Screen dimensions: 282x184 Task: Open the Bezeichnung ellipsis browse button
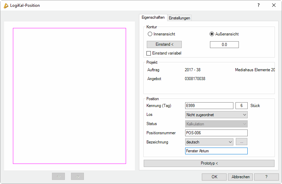click(242, 142)
